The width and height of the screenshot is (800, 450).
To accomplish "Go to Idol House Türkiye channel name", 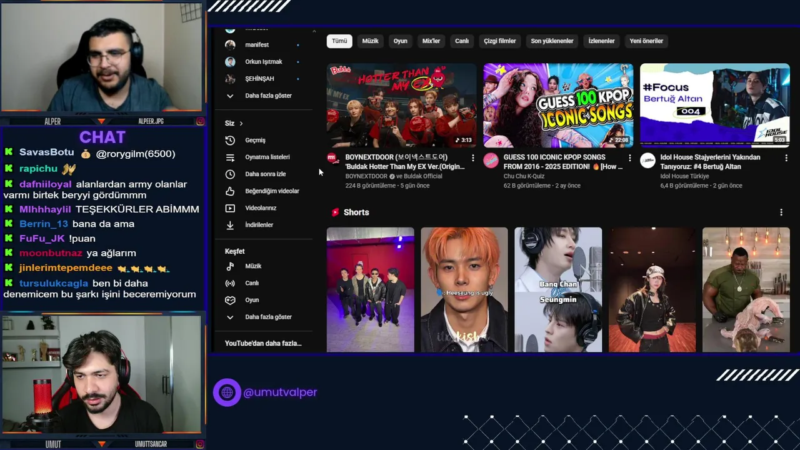I will tap(684, 176).
